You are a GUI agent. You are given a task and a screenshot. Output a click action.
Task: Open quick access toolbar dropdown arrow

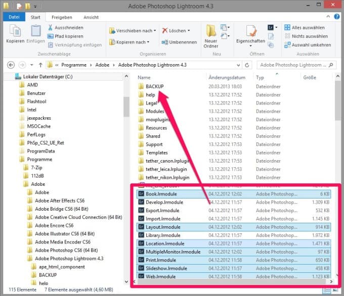35,7
